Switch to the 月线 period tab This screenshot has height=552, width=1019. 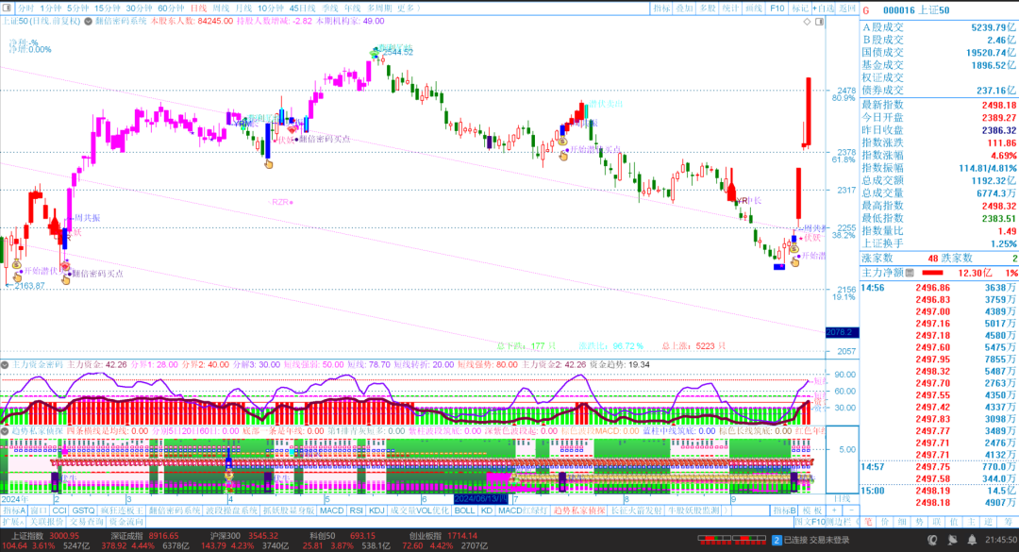(243, 8)
